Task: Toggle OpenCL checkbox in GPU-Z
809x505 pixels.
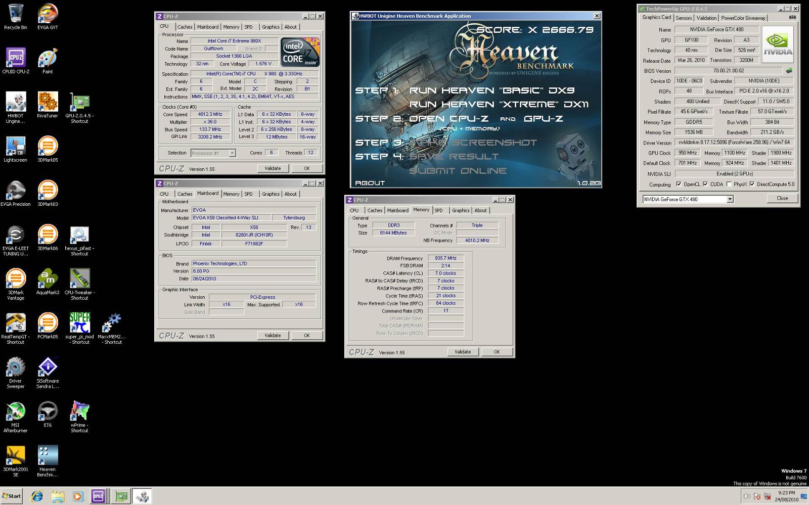Action: tap(679, 184)
